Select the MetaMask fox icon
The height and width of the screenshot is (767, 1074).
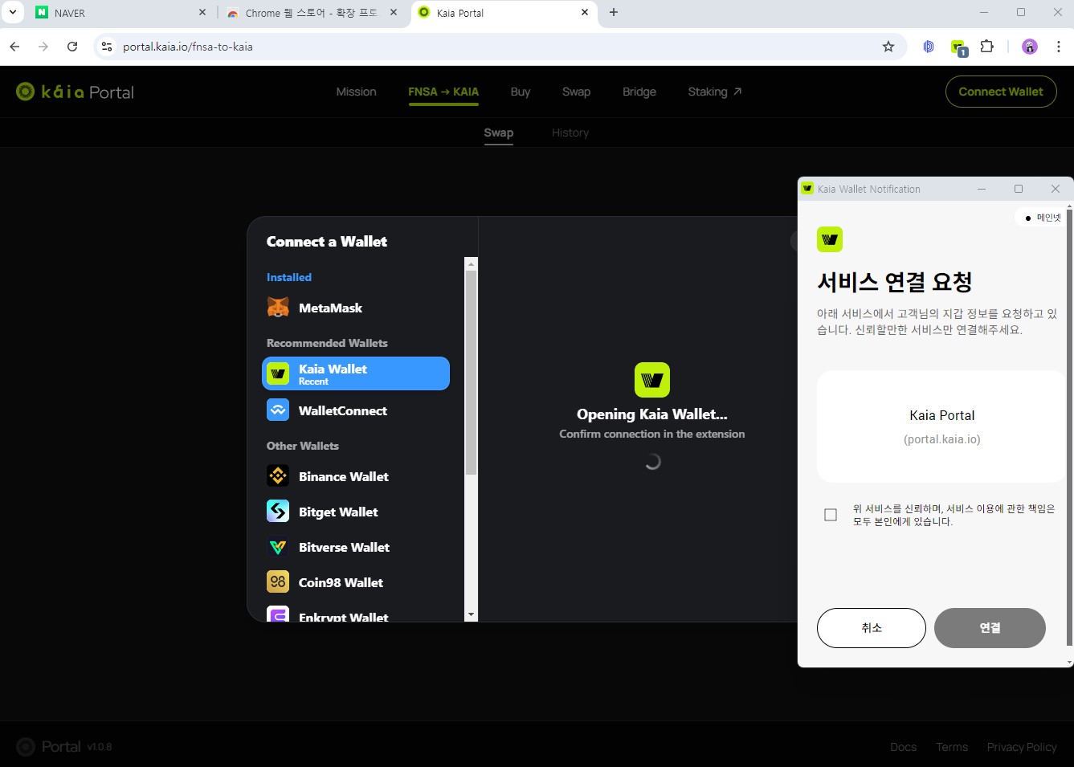(278, 308)
